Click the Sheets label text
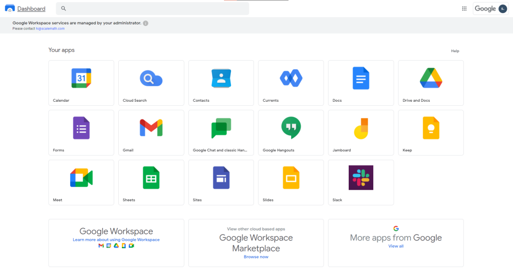The height and width of the screenshot is (274, 513). click(129, 200)
